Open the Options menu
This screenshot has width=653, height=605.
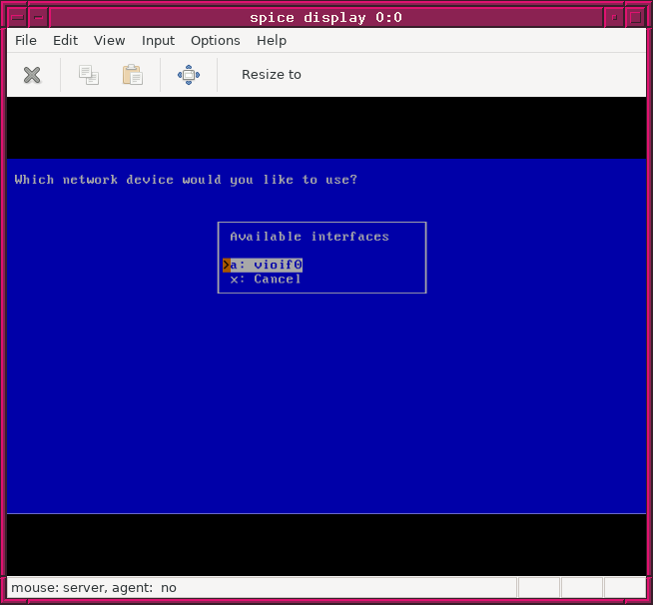(x=215, y=40)
